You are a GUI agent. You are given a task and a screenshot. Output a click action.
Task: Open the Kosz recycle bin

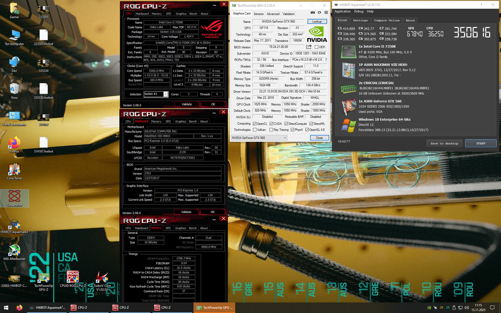14,91
